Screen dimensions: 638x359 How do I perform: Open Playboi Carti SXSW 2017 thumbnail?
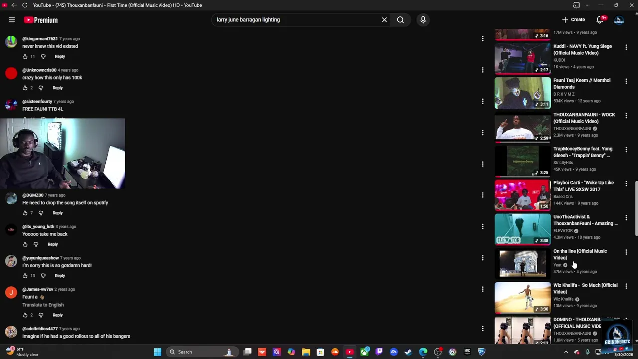[522, 195]
